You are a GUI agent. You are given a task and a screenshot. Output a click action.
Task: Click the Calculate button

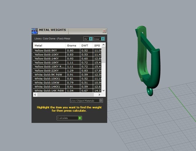pos(69,118)
